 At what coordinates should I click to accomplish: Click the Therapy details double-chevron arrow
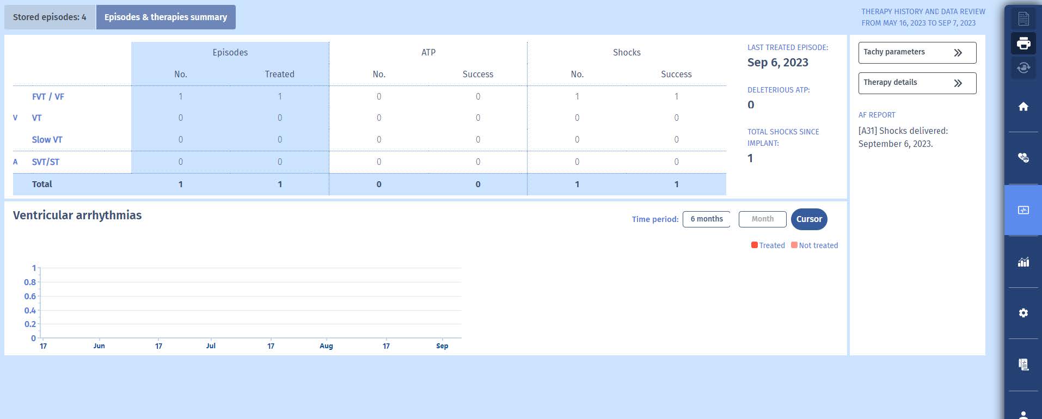(958, 83)
